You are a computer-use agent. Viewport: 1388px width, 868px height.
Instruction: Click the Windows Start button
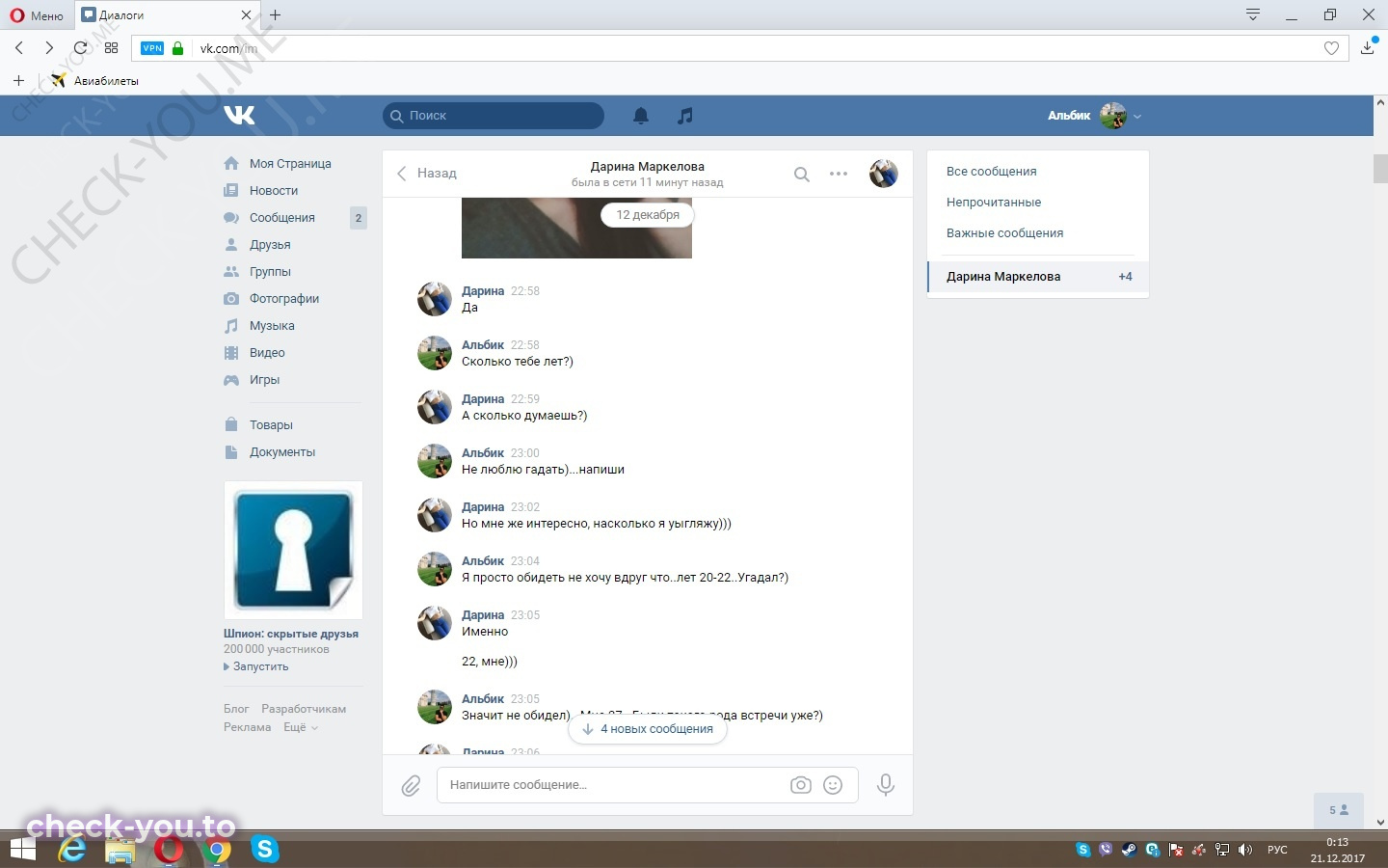(x=23, y=850)
